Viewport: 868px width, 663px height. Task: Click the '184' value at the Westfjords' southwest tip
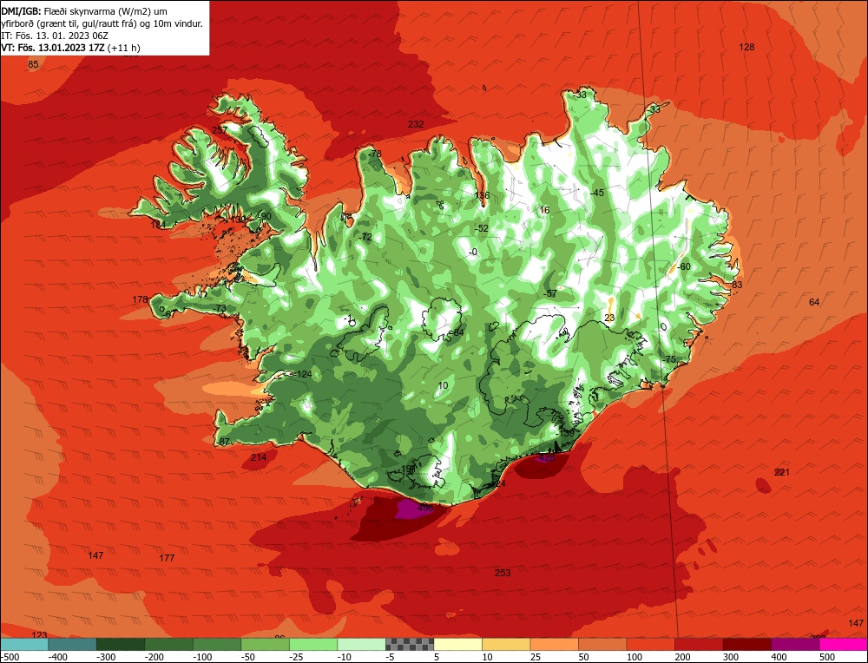click(x=158, y=226)
